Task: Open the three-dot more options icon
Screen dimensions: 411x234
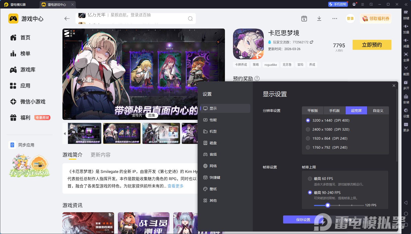Action: click(x=335, y=19)
